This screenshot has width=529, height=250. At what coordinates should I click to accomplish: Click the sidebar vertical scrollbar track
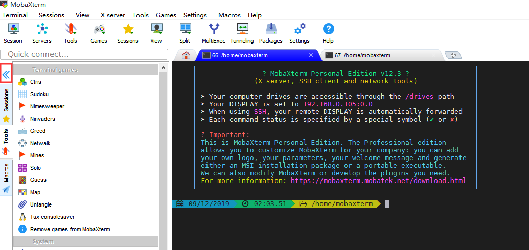(164, 161)
